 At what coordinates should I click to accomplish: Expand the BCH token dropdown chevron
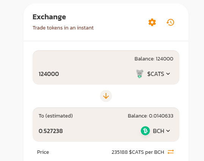[x=168, y=131]
